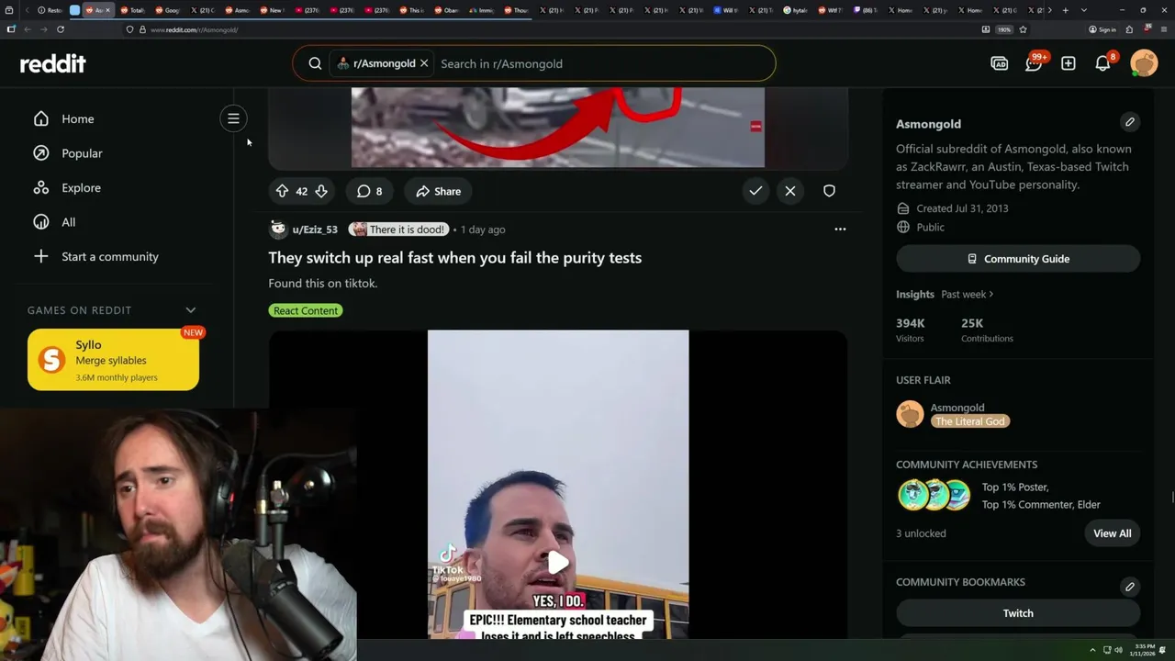Open the taskbar volume control

tap(1118, 650)
